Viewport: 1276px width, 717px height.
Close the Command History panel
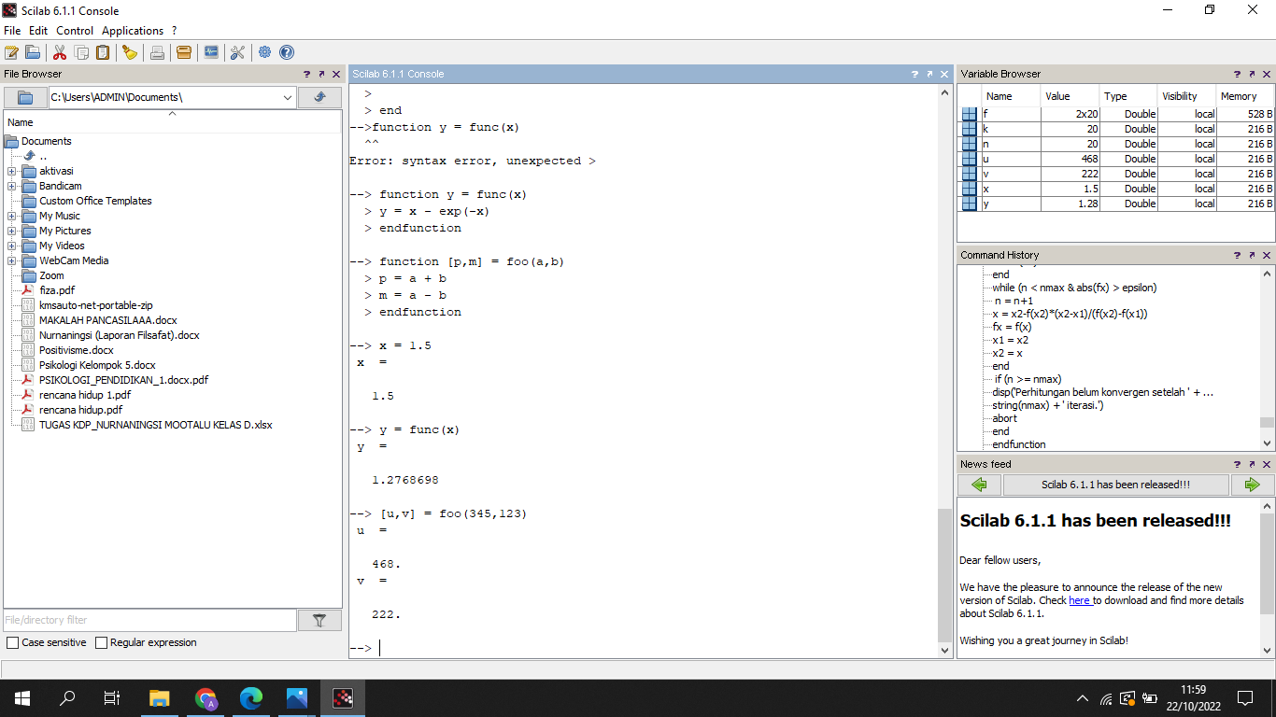pos(1267,255)
